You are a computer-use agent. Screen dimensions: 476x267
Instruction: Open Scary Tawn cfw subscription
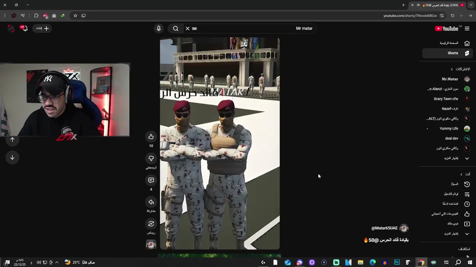point(447,99)
